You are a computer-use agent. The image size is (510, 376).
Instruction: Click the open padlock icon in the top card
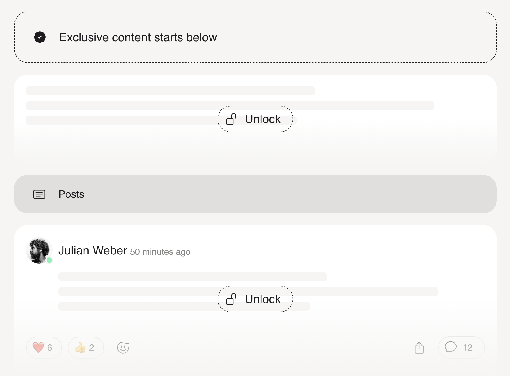click(x=231, y=119)
